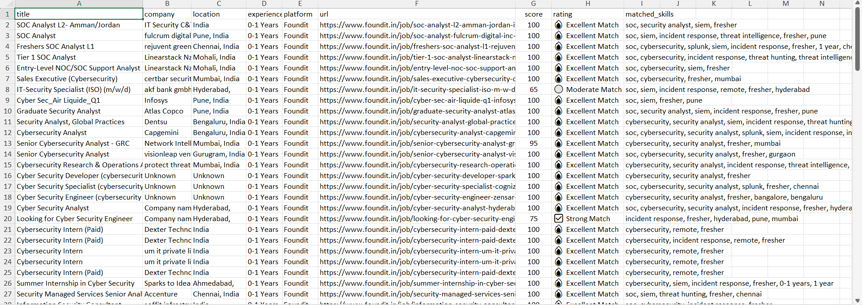The image size is (862, 305).
Task: Open the summer-internship-in-cyber-sec job URL
Action: [x=417, y=283]
